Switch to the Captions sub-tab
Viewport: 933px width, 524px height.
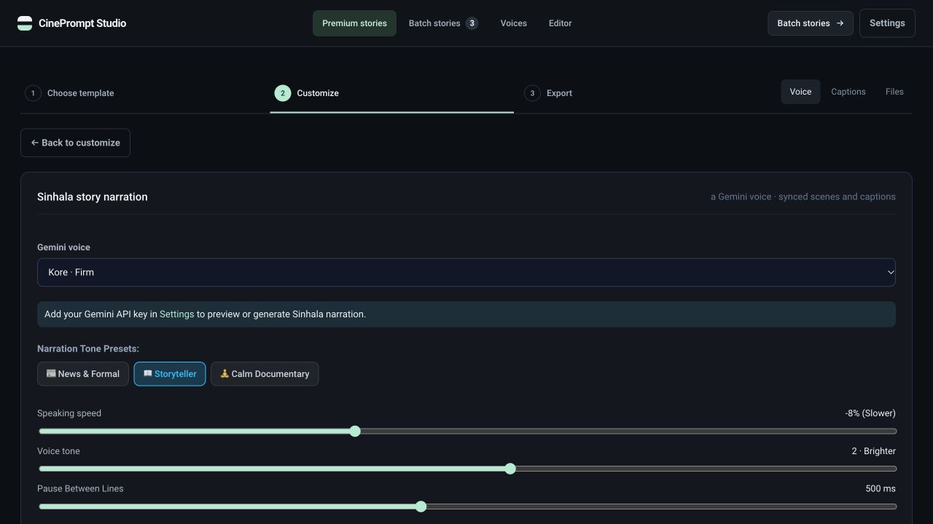click(x=848, y=92)
